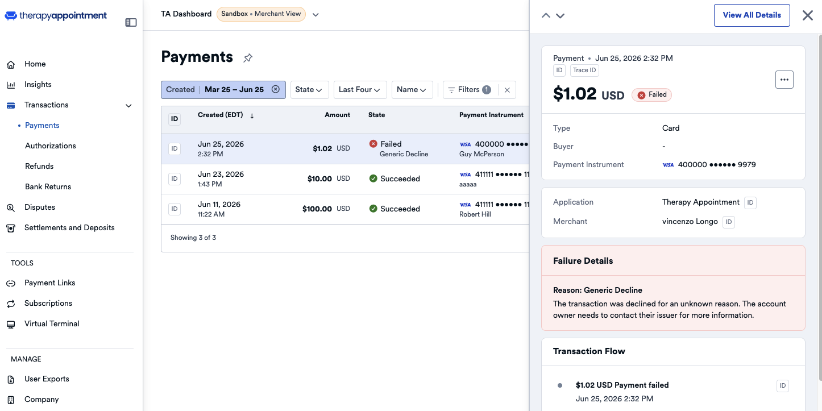Click the Showing 3 of 3 text
This screenshot has width=822, height=411.
[x=193, y=238]
